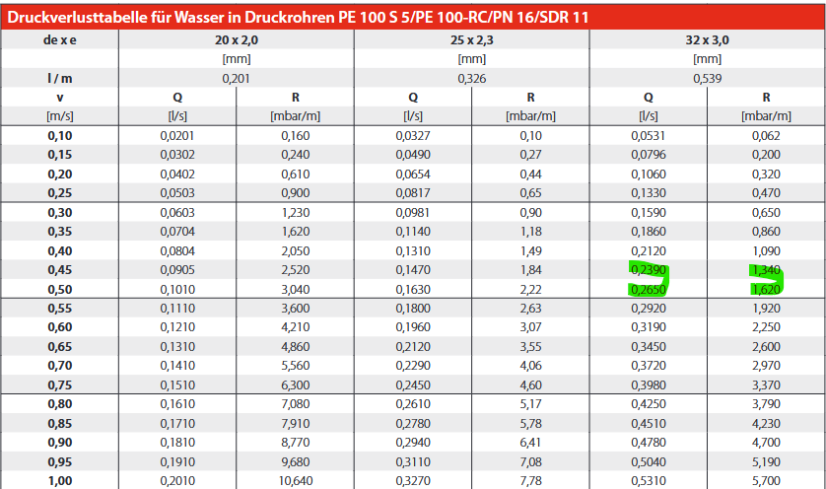This screenshot has width=826, height=489.
Task: Click the green-highlighted 0,2650 cell
Action: [x=648, y=289]
